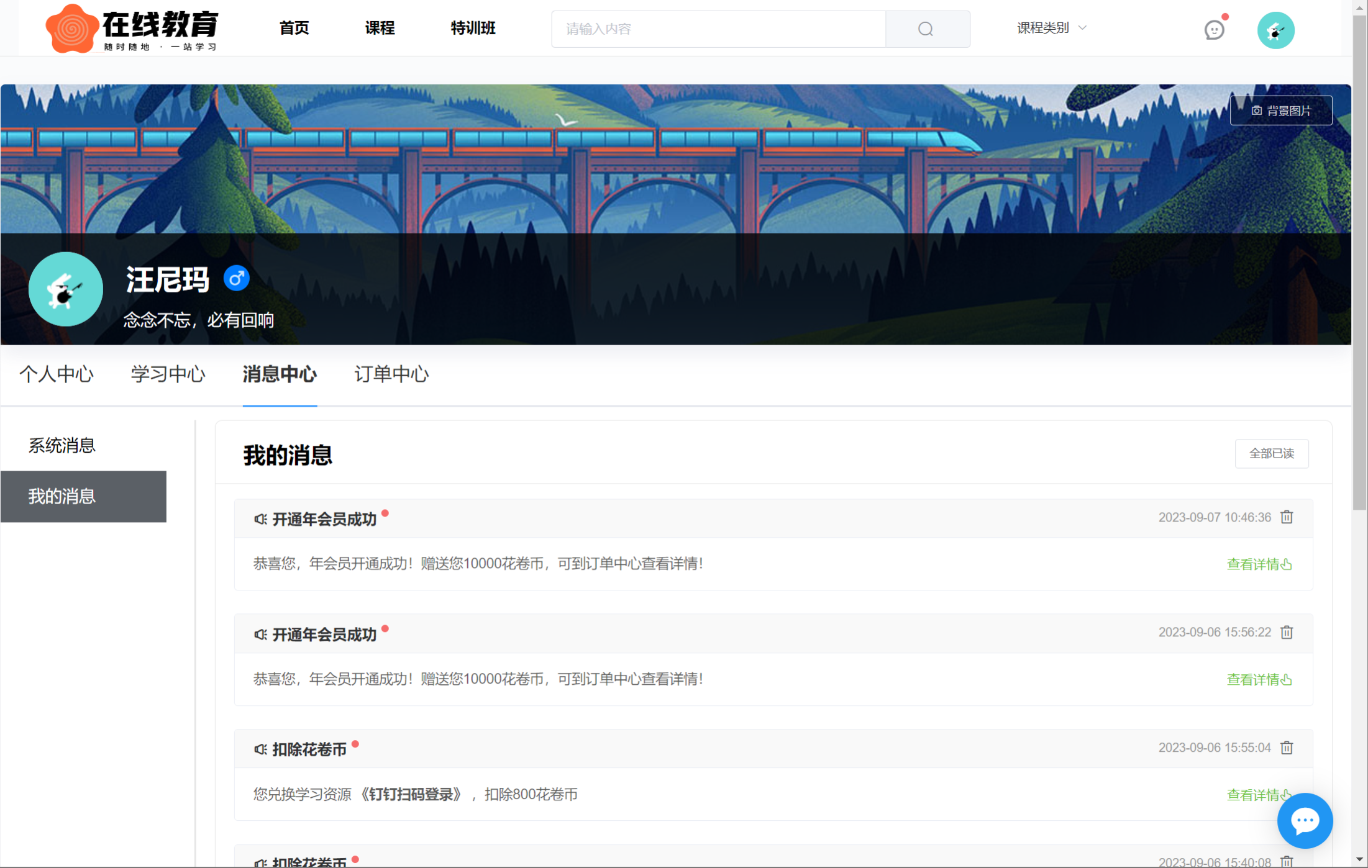Delete the 15:55:04 deduction message
This screenshot has height=868, width=1368.
1287,748
